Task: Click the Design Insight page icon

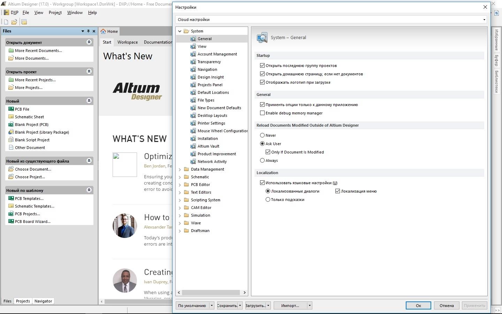Action: pyautogui.click(x=193, y=77)
